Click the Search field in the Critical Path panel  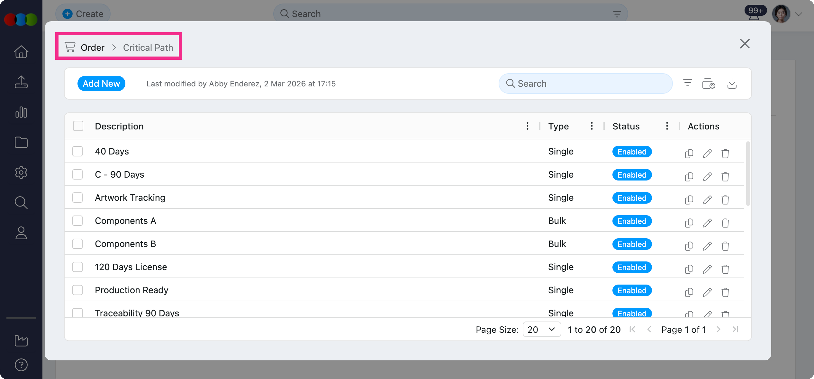tap(585, 84)
